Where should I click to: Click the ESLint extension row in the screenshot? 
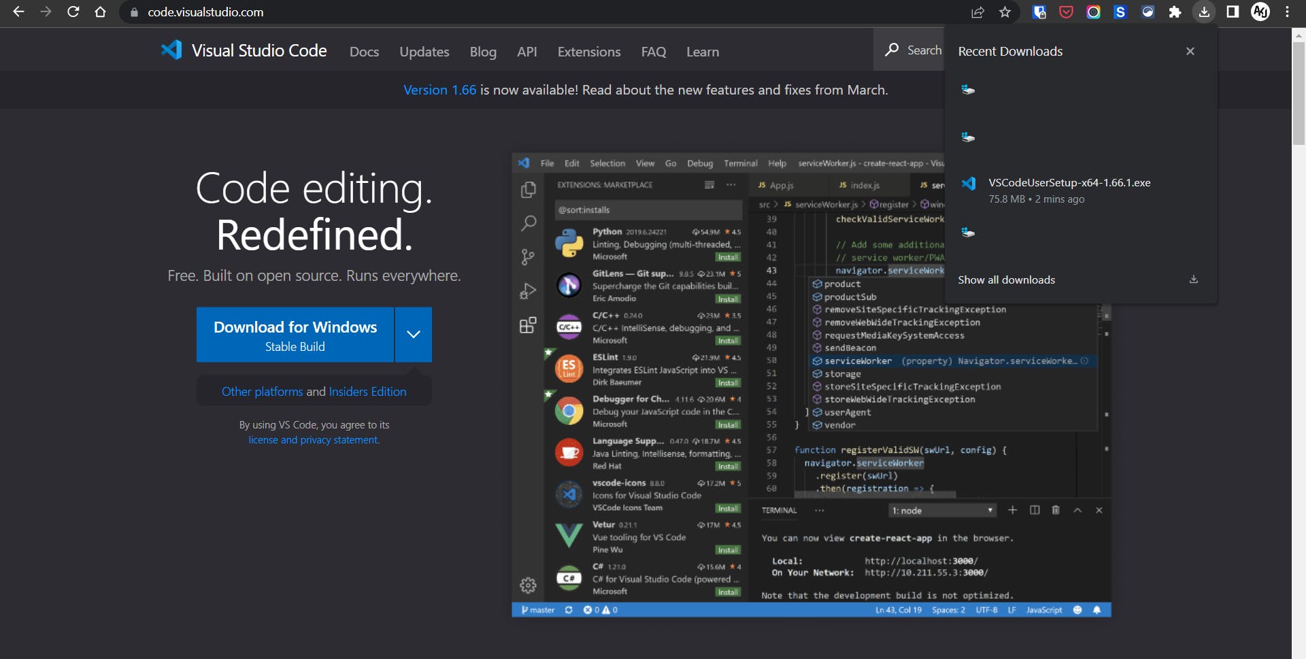[x=647, y=369]
